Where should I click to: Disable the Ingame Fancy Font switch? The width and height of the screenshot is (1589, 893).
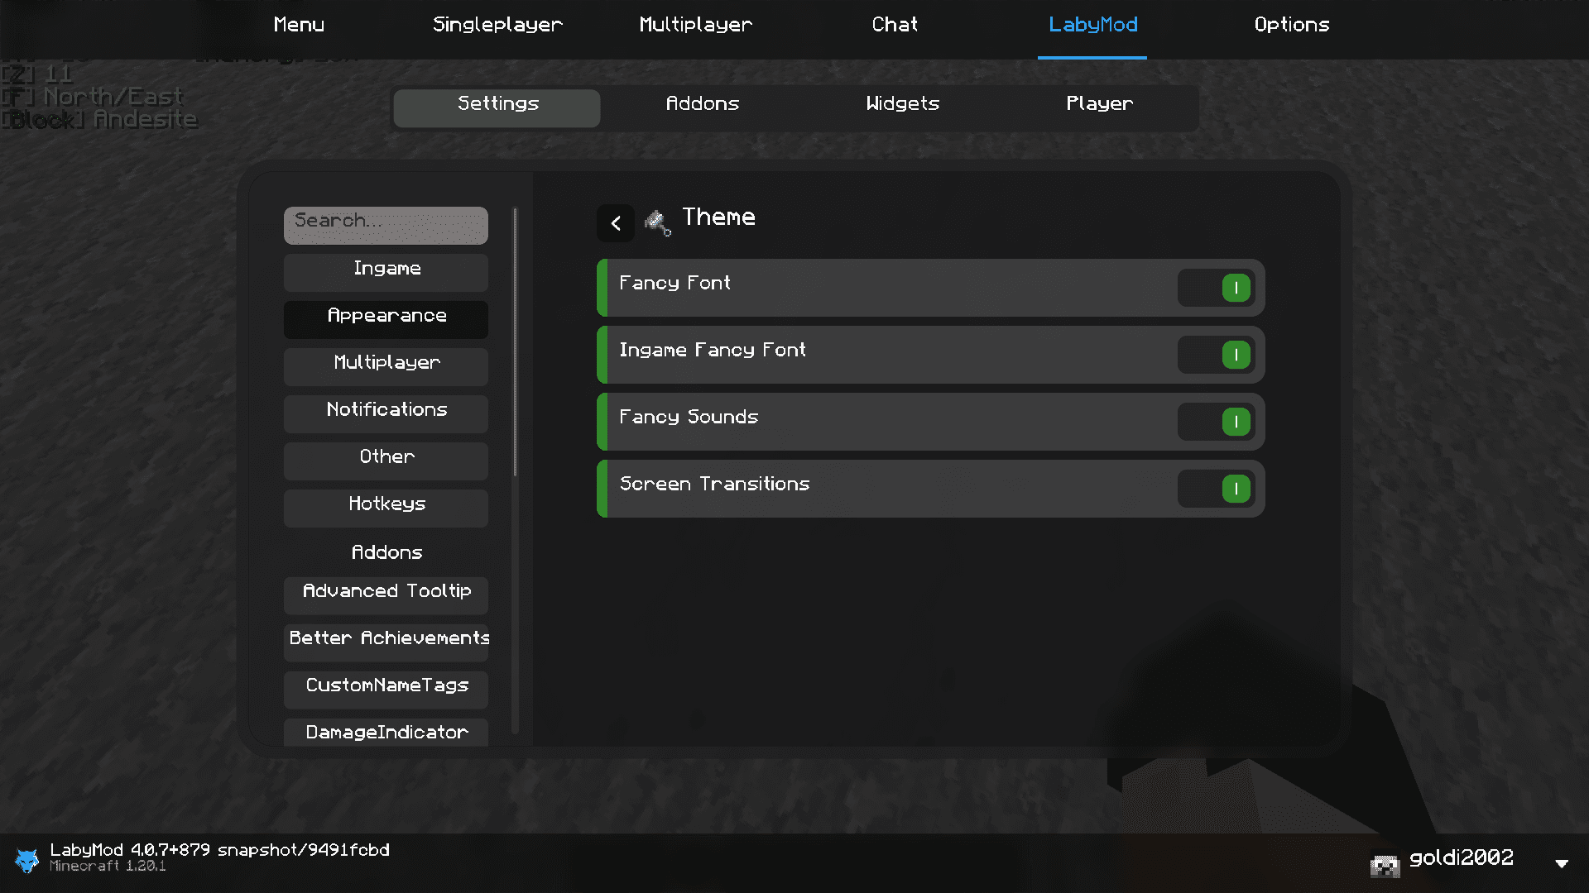(1217, 355)
